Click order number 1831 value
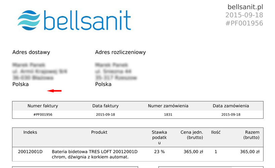275x168 pixels. [168, 115]
